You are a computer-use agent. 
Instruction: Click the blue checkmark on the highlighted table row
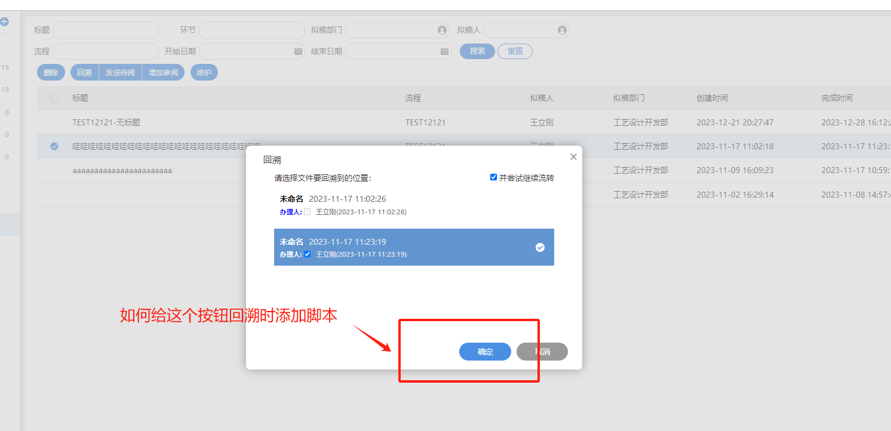54,145
